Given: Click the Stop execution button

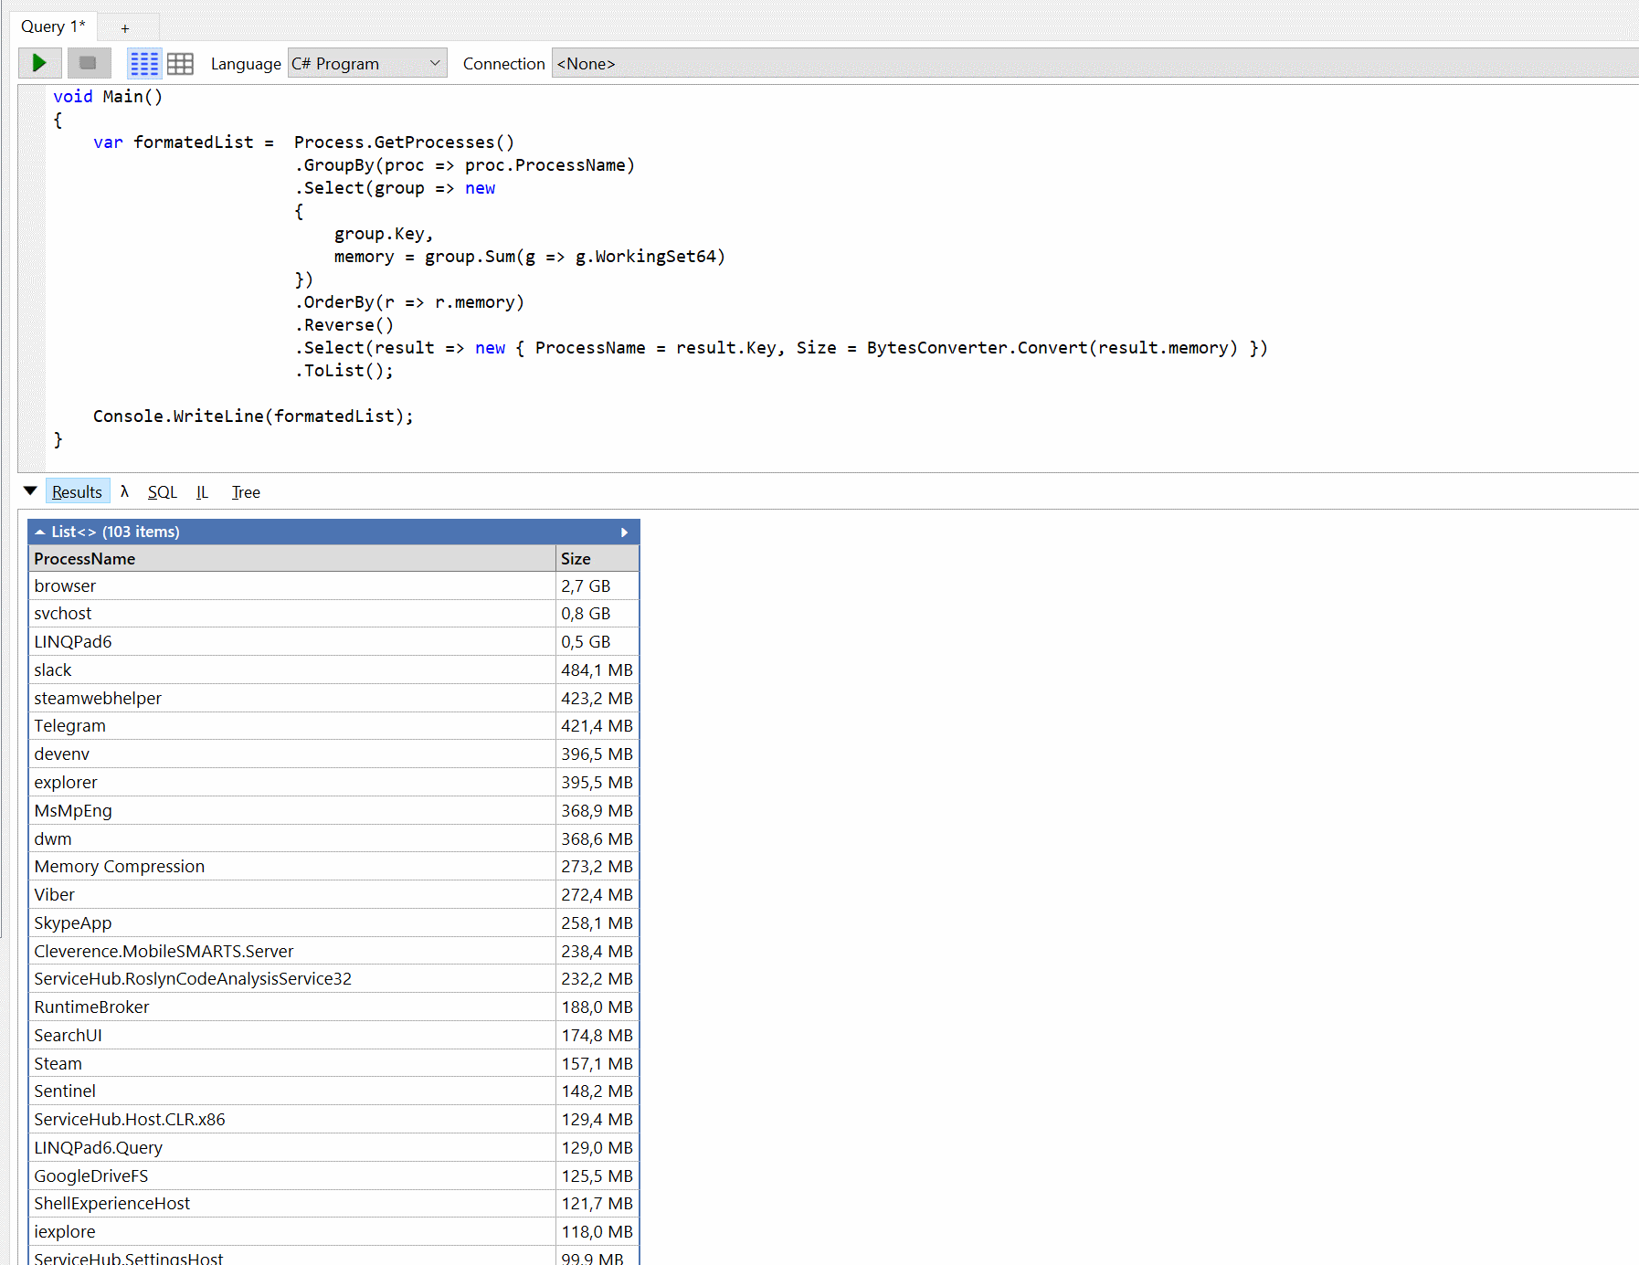Looking at the screenshot, I should click(x=89, y=63).
